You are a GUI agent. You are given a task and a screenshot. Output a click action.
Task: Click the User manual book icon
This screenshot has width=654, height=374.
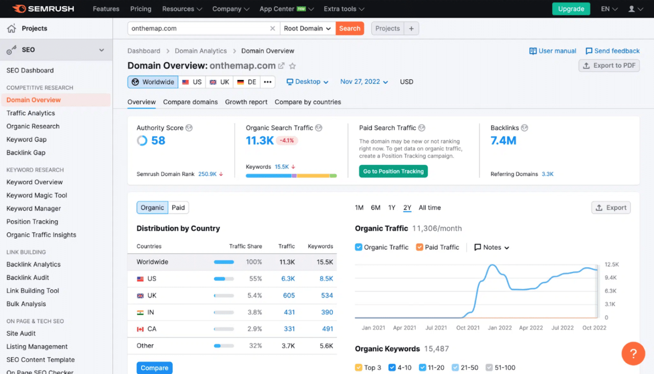(533, 51)
